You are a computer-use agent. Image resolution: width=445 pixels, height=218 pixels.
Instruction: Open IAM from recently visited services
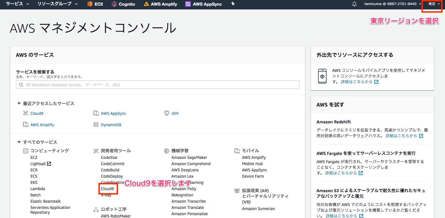[x=175, y=113]
